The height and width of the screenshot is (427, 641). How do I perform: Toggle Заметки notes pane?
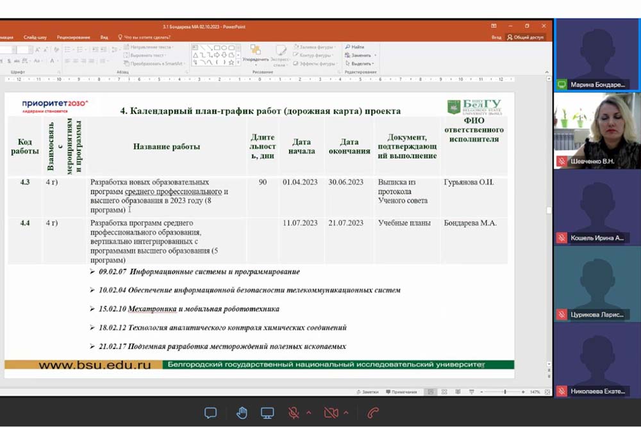pos(367,392)
